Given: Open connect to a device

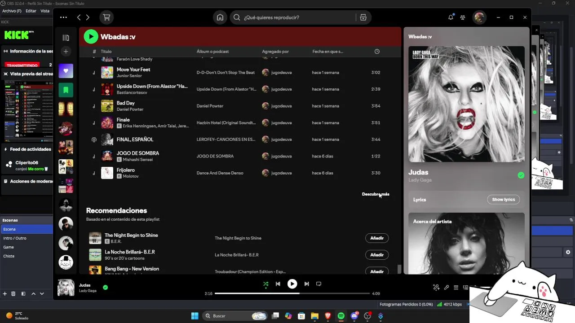Looking at the screenshot, I should (466, 288).
